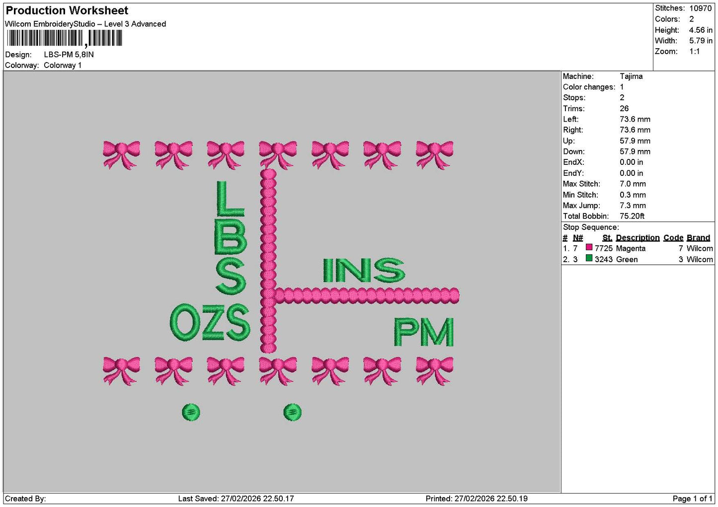Click the green color swatch in stop sequence

click(589, 258)
